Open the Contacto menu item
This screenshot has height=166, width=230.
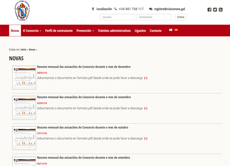click(155, 31)
